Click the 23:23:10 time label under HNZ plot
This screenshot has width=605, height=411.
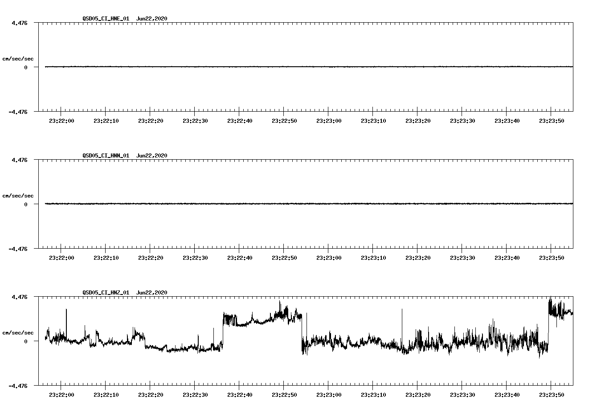click(373, 395)
